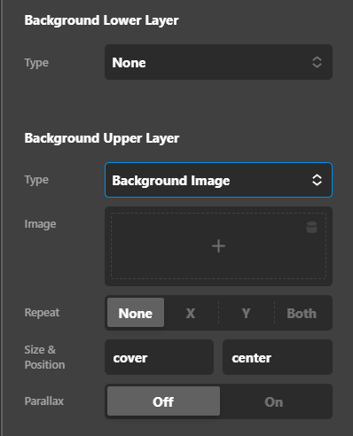This screenshot has width=353, height=436.
Task: Turn Parallax Off
Action: [163, 401]
